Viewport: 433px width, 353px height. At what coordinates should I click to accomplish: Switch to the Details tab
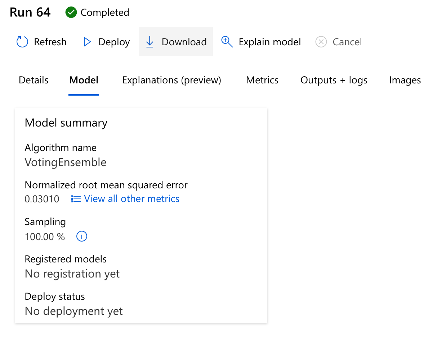click(34, 80)
